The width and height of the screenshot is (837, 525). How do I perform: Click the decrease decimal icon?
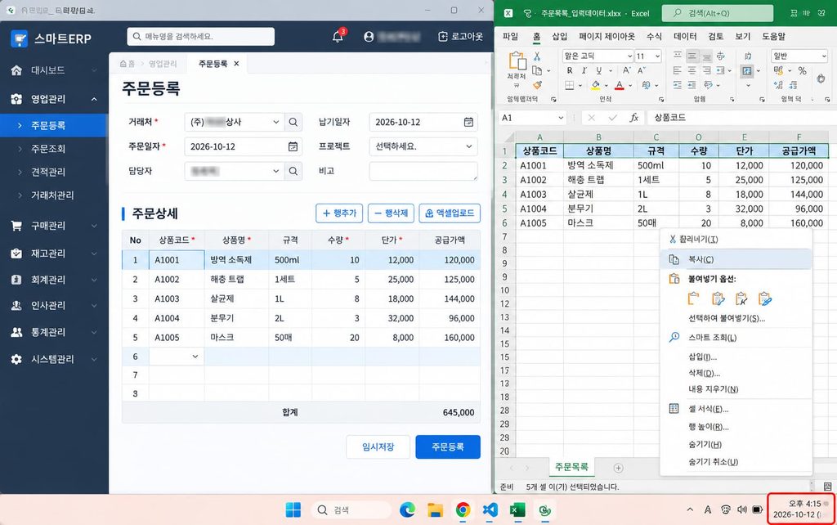click(793, 85)
